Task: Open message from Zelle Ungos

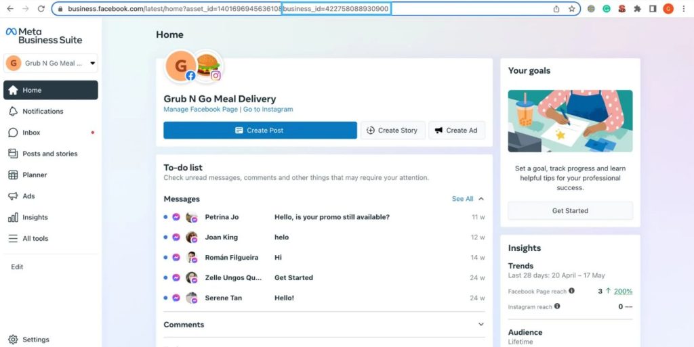Action: coord(324,278)
